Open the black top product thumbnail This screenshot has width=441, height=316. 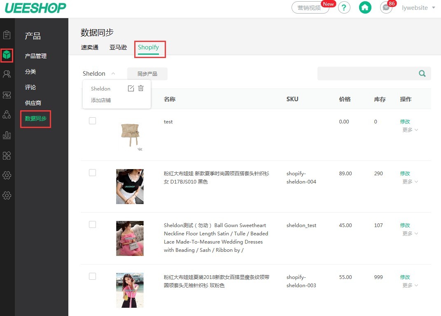click(130, 187)
